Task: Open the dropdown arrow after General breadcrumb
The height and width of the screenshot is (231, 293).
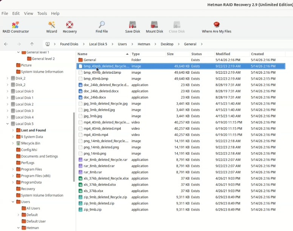Action: pyautogui.click(x=202, y=44)
